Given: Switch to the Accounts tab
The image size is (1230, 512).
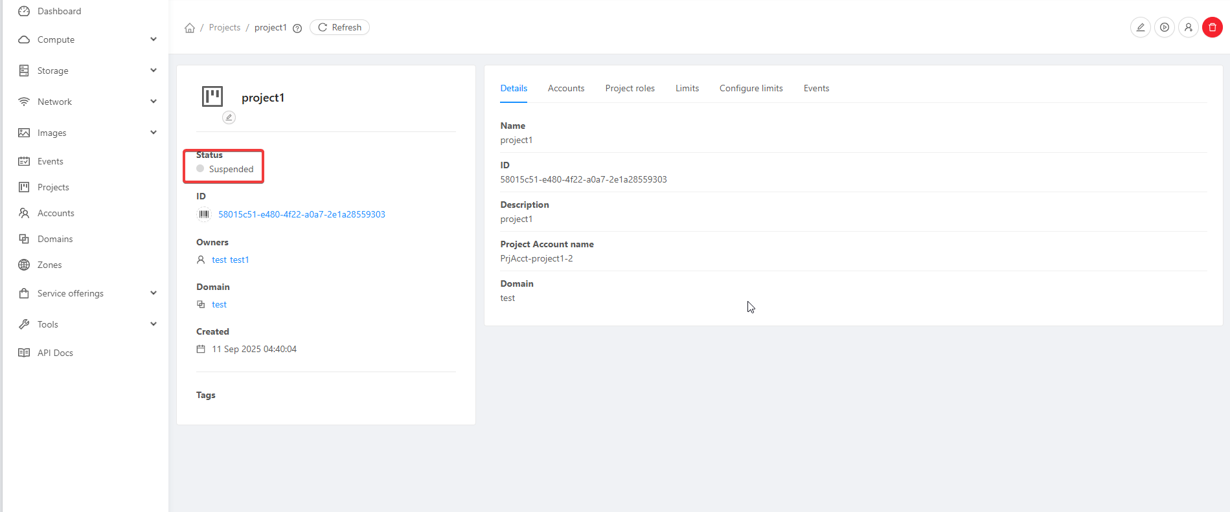Looking at the screenshot, I should coord(565,88).
